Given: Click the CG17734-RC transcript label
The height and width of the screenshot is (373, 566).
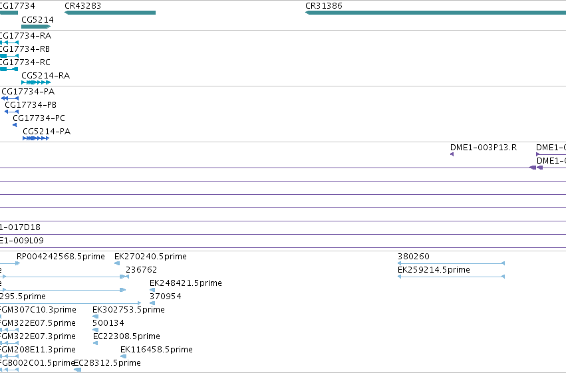Looking at the screenshot, I should (25, 62).
